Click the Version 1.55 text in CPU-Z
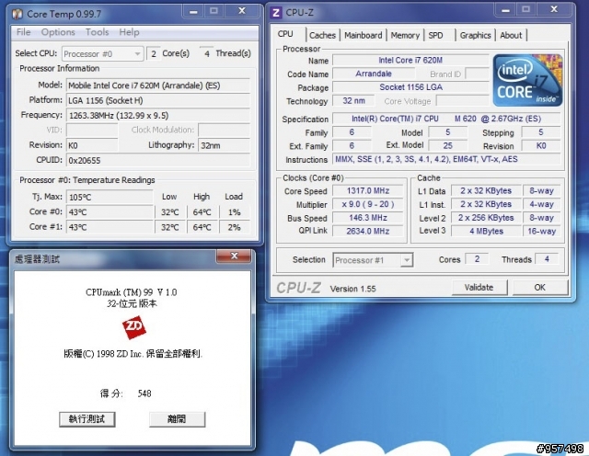The height and width of the screenshot is (456, 589). click(x=353, y=289)
